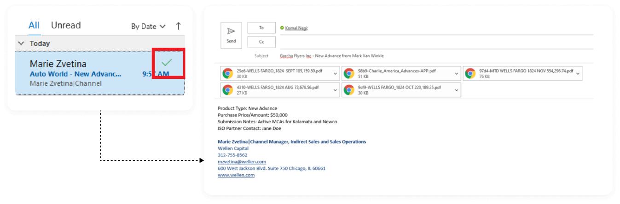Switch to the All tab
Image resolution: width=620 pixels, height=204 pixels.
pos(34,25)
